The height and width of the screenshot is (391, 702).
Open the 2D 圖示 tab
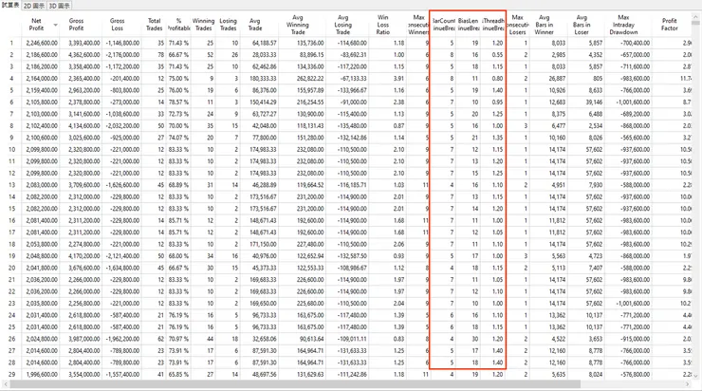pyautogui.click(x=34, y=6)
